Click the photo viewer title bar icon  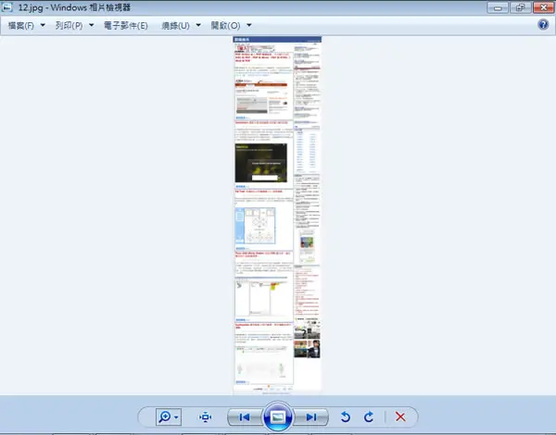point(6,7)
